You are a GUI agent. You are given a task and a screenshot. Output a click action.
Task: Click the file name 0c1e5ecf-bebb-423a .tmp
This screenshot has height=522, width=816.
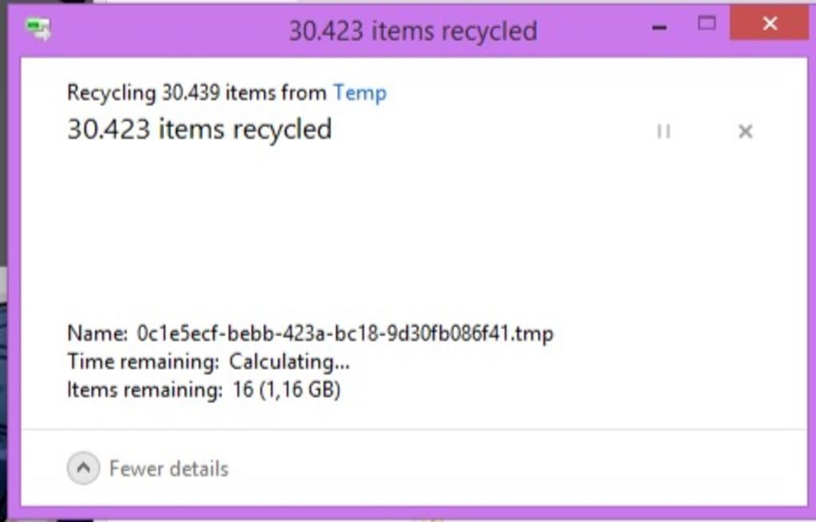click(x=345, y=333)
